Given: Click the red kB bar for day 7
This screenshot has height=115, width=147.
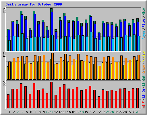Looking at the screenshot, I should (34, 96).
